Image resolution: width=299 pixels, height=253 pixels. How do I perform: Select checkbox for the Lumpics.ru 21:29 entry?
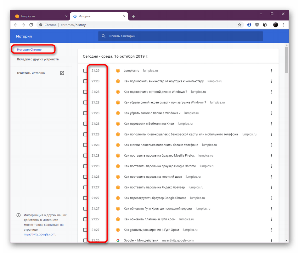tap(85, 71)
